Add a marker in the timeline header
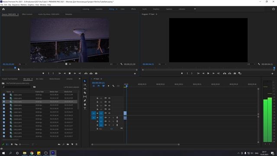The width and height of the screenshot is (277, 156). 109,86
